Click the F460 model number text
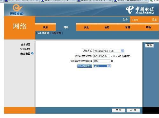This screenshot has height=118, width=159. (135, 20)
